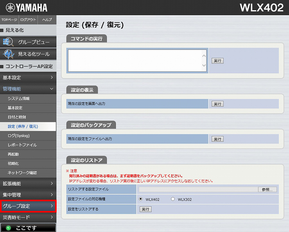Click the コントローラーAP設定 heading
This screenshot has height=232, width=289.
(29, 66)
